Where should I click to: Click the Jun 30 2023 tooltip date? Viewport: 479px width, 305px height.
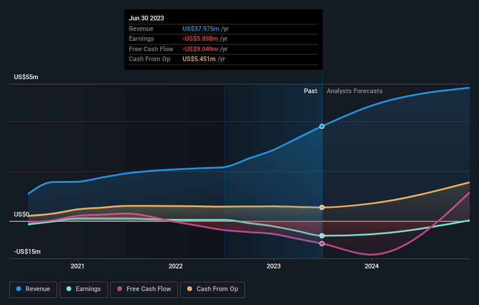pyautogui.click(x=146, y=18)
